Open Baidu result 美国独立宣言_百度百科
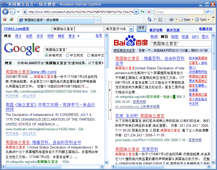The image size is (217, 170). (x=137, y=149)
